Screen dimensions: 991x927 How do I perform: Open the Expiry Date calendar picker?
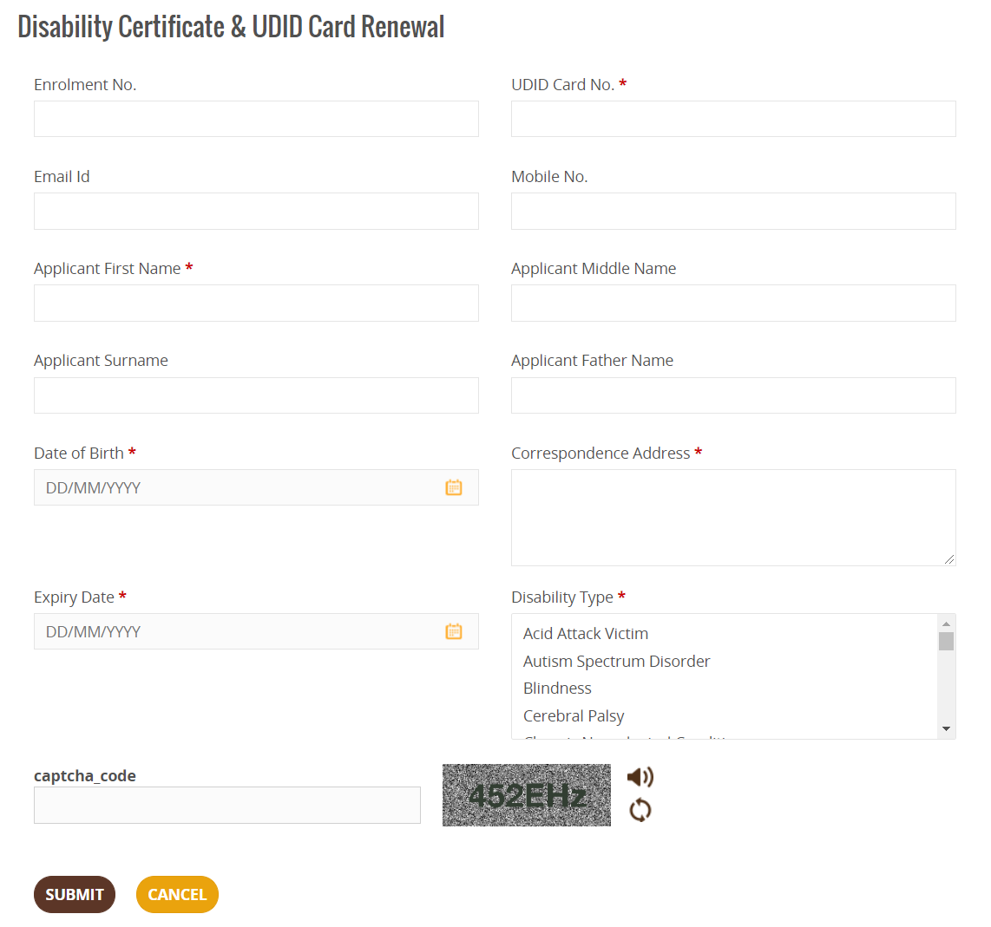point(453,631)
